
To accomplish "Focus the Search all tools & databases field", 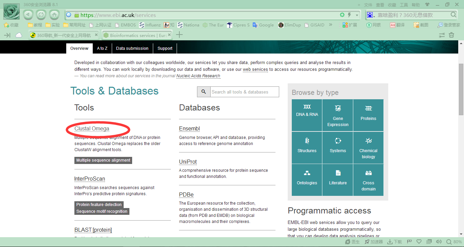I will point(245,92).
